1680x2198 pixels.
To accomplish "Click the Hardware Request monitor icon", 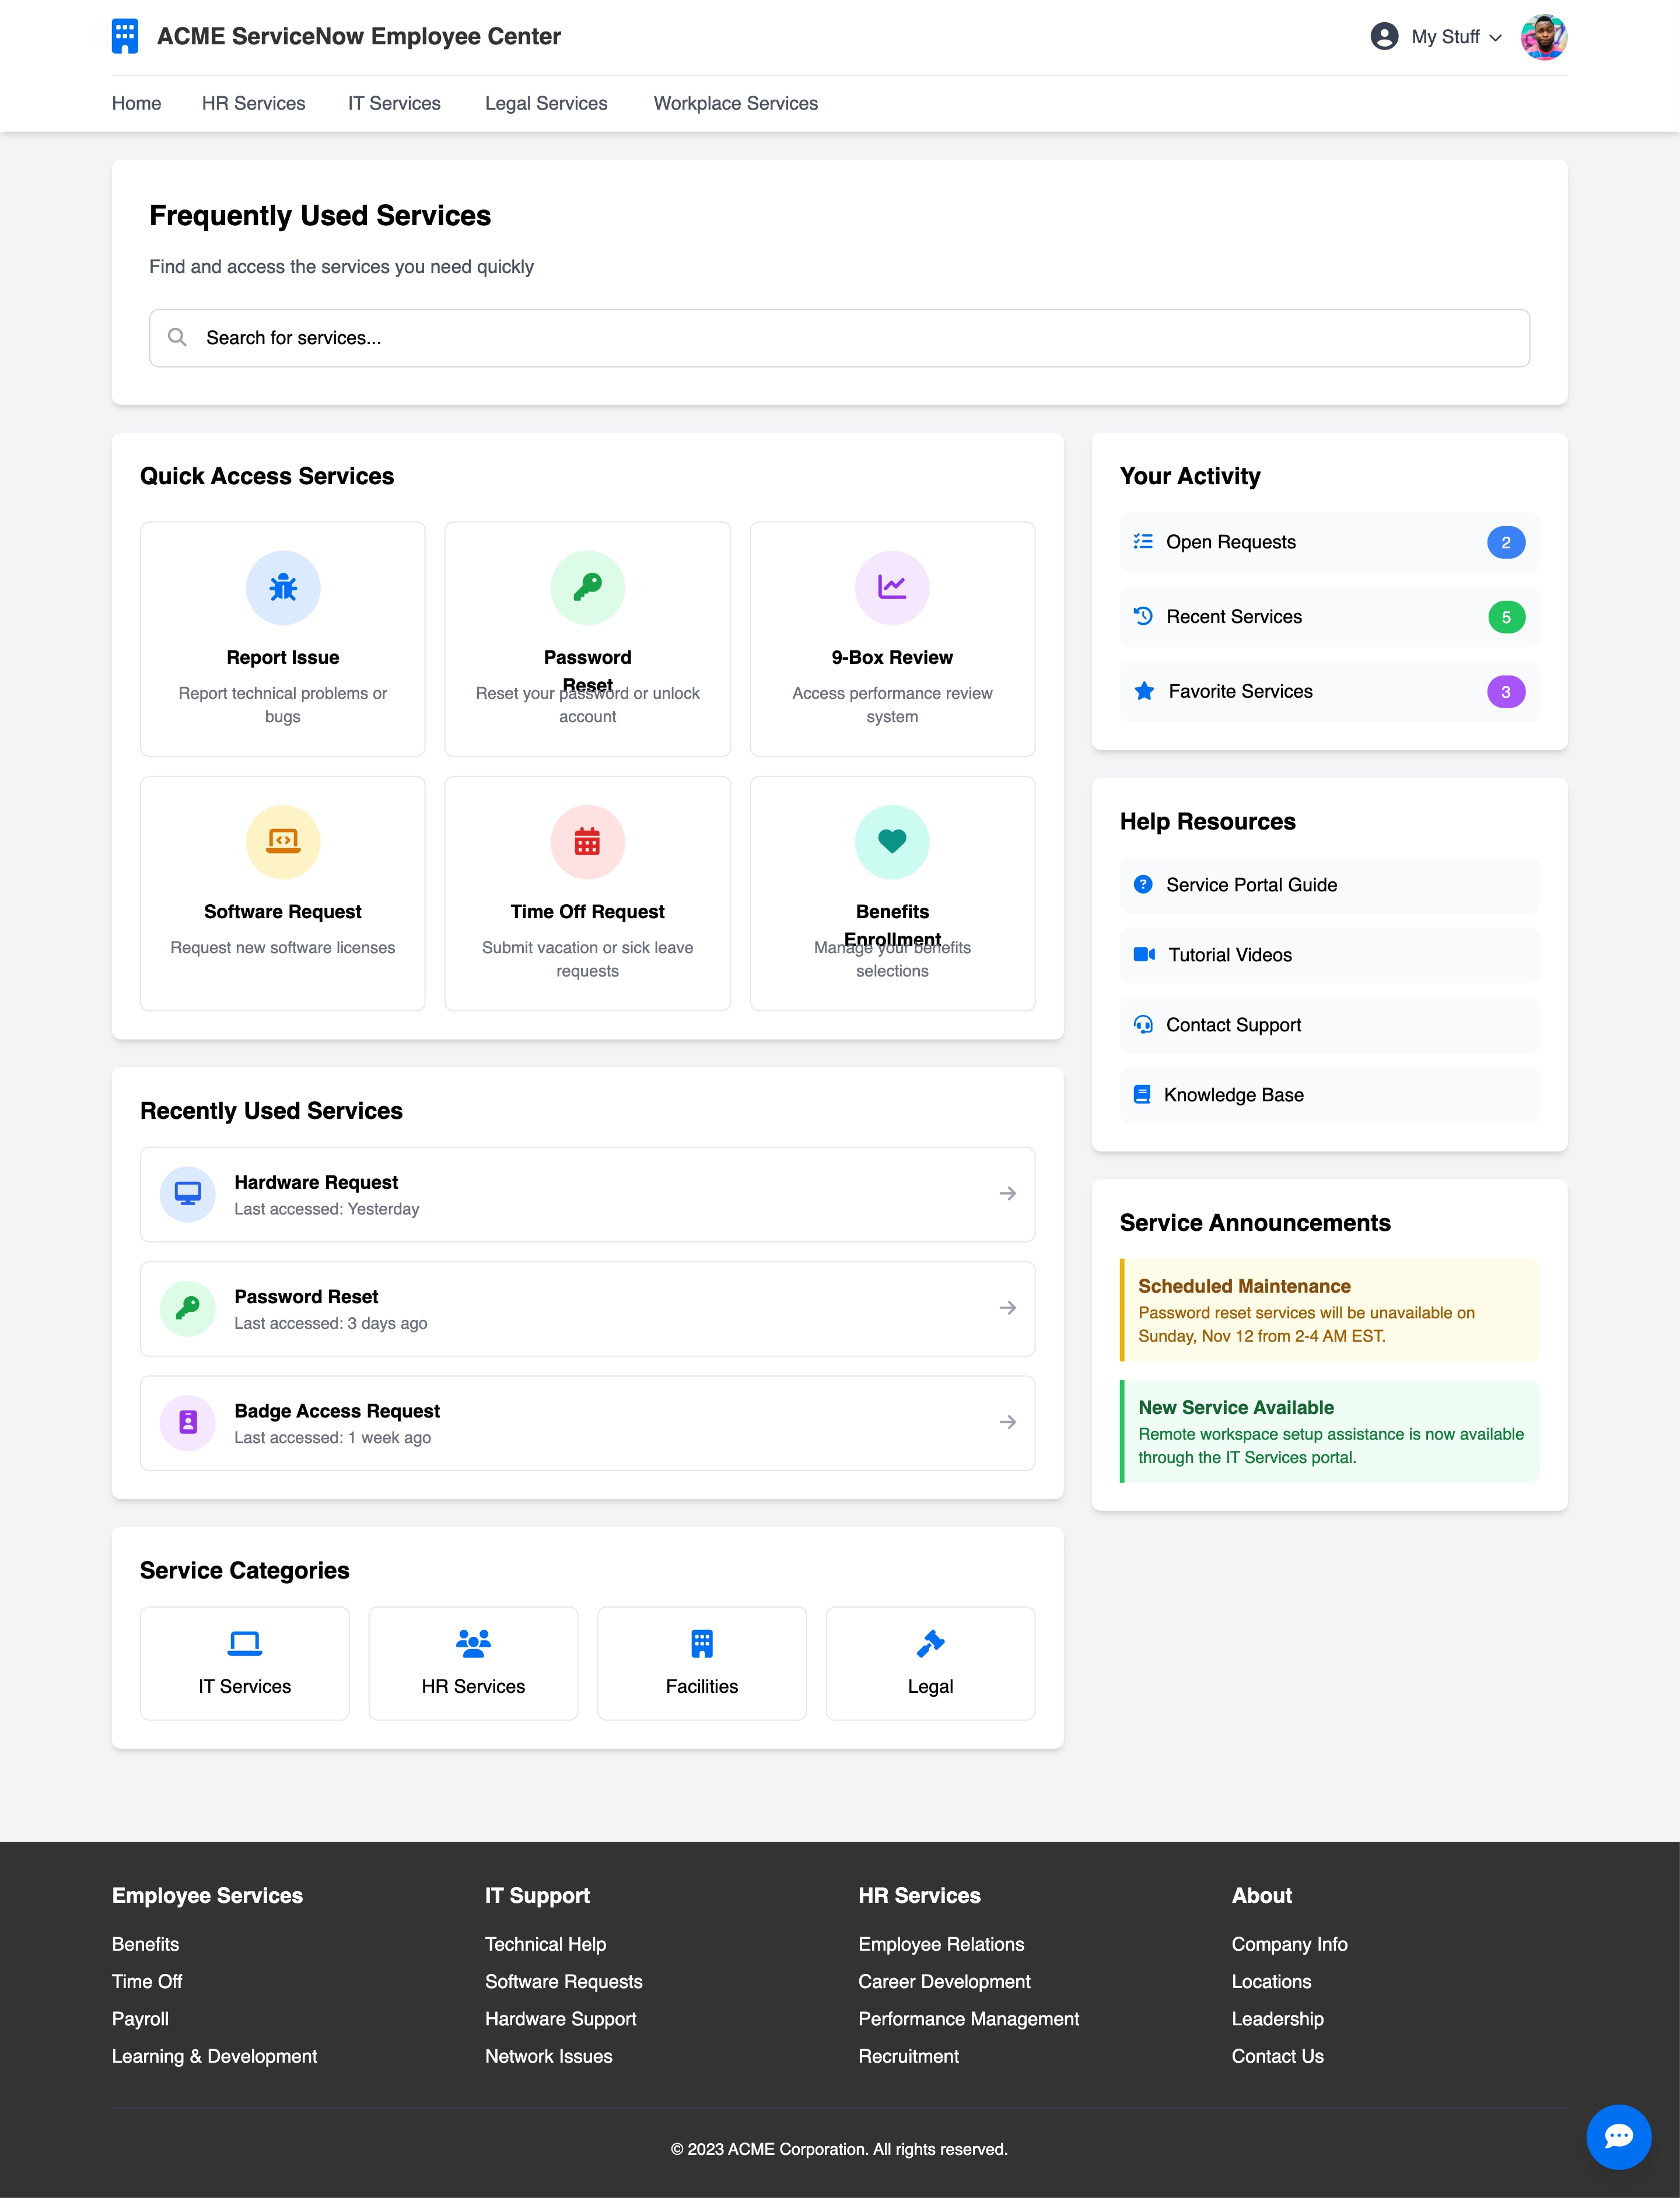I will [187, 1193].
